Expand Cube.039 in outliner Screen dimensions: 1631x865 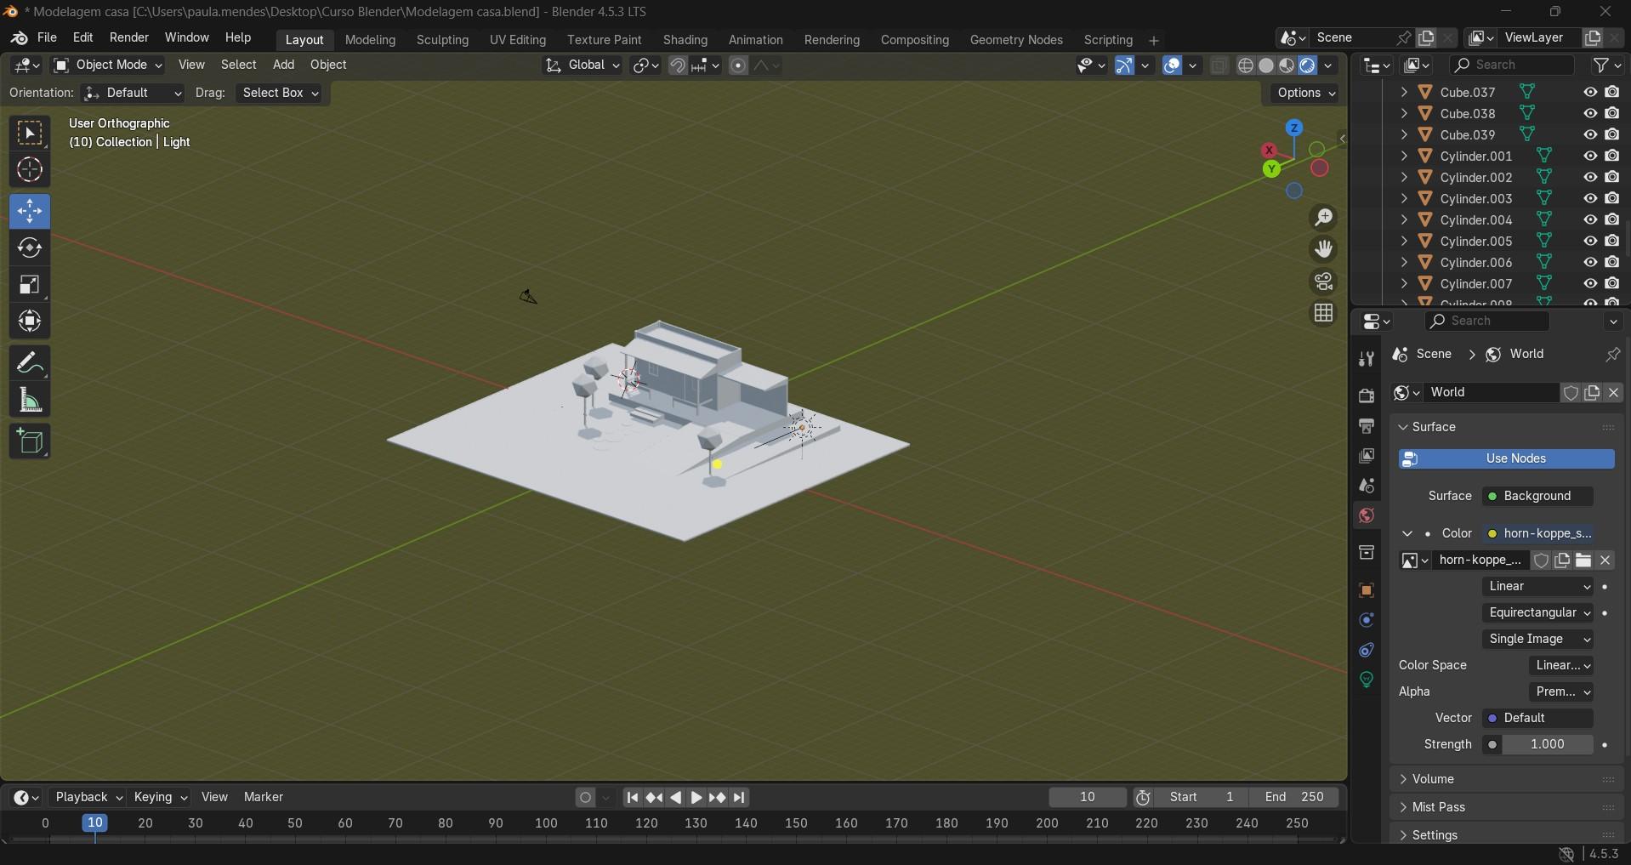[1404, 134]
